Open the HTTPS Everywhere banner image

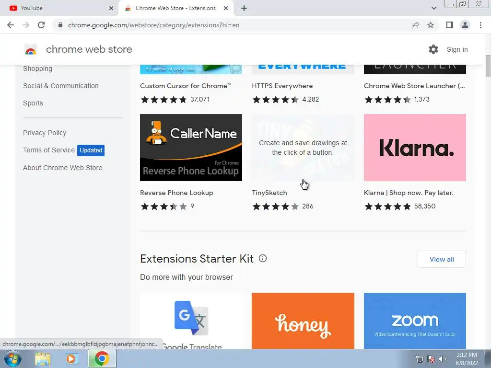tap(303, 69)
